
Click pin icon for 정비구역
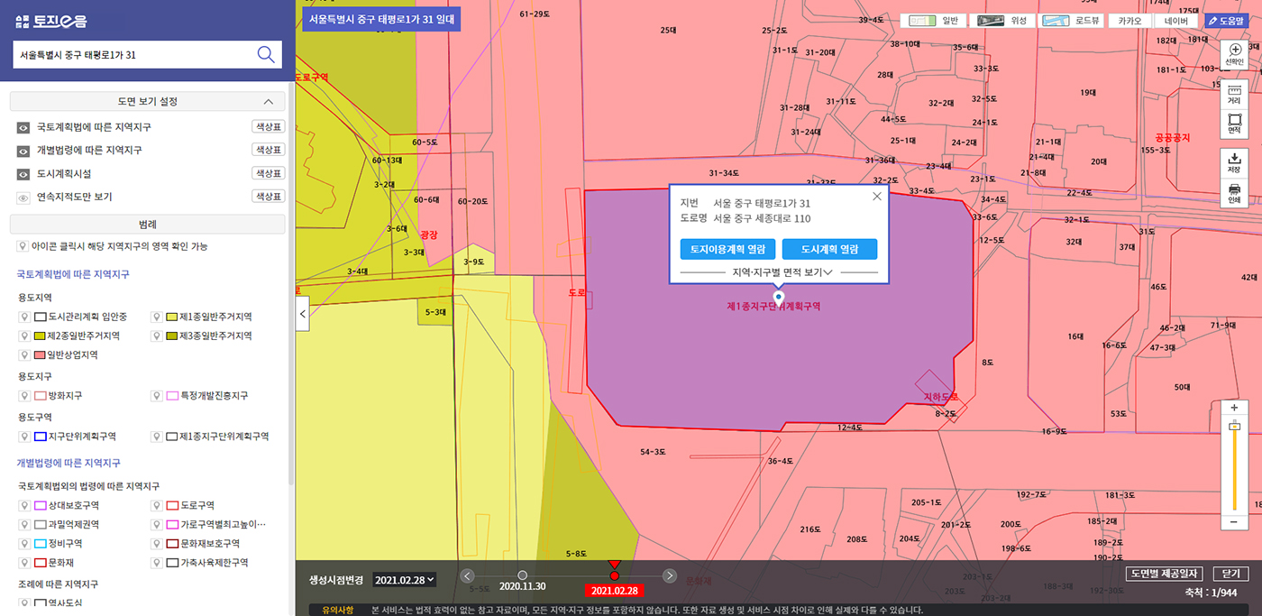(24, 543)
